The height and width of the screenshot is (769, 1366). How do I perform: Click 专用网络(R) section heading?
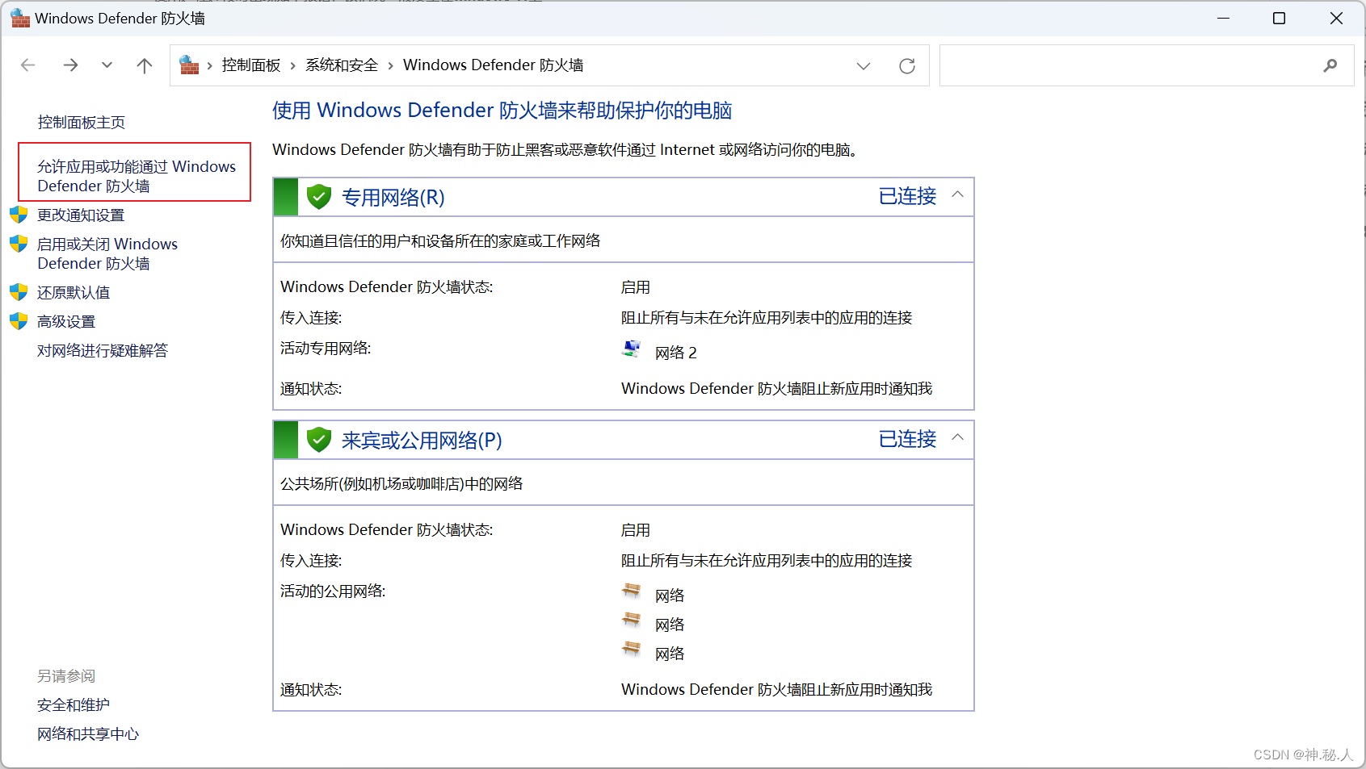click(x=393, y=198)
